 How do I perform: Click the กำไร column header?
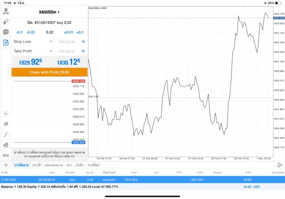(248, 172)
